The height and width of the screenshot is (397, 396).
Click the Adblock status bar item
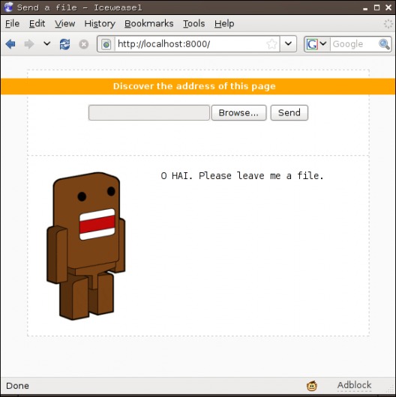[x=354, y=385]
